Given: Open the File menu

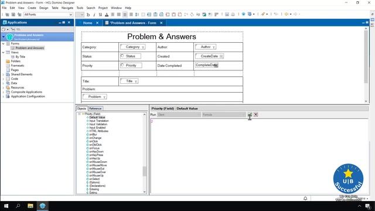Looking at the screenshot, I should tap(4, 8).
